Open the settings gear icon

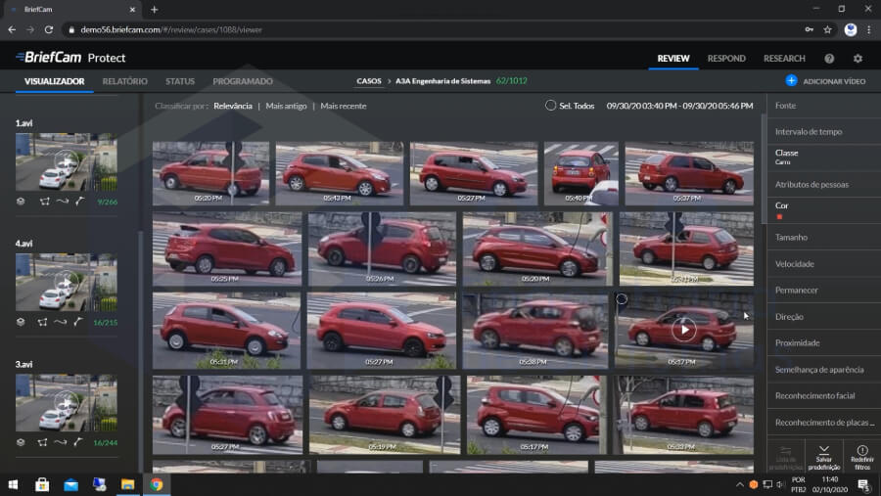click(858, 59)
